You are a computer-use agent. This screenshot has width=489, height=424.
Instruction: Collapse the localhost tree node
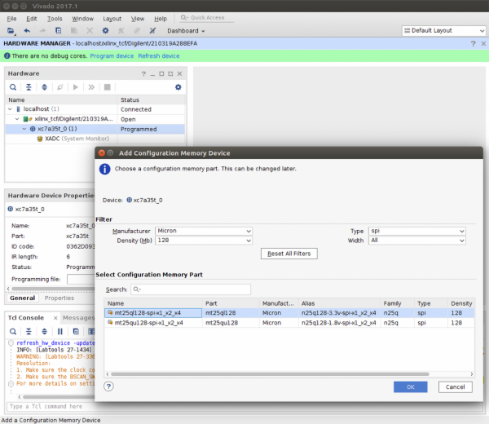10,108
